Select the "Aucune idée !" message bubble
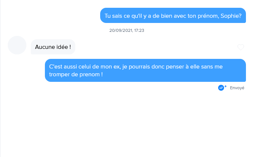 tap(53, 47)
